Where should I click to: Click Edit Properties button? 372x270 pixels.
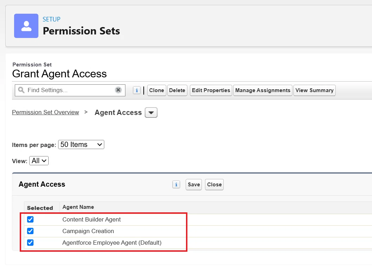coord(211,90)
